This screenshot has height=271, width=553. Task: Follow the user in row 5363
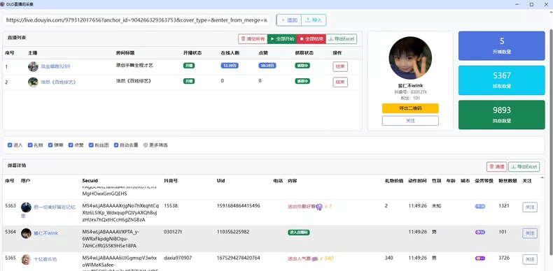[530, 207]
